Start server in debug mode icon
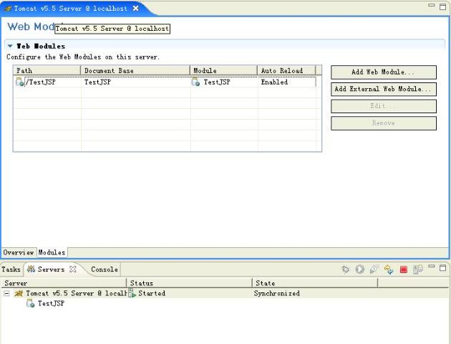 (345, 269)
